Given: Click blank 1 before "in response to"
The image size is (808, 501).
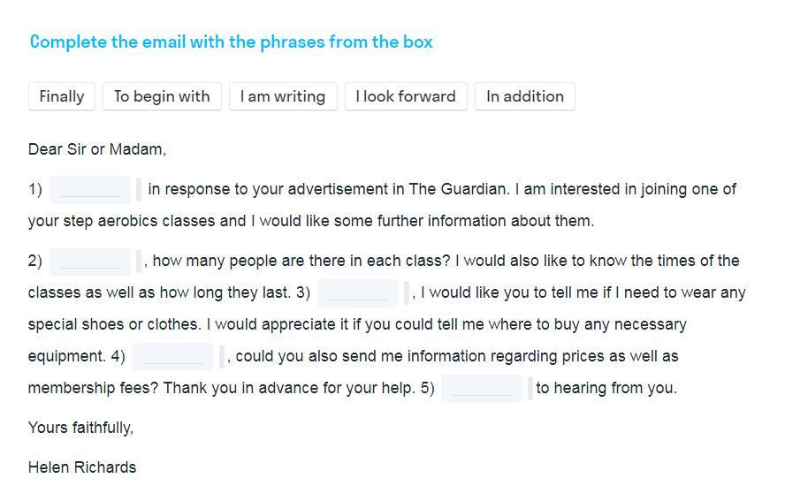Looking at the screenshot, I should (x=90, y=189).
